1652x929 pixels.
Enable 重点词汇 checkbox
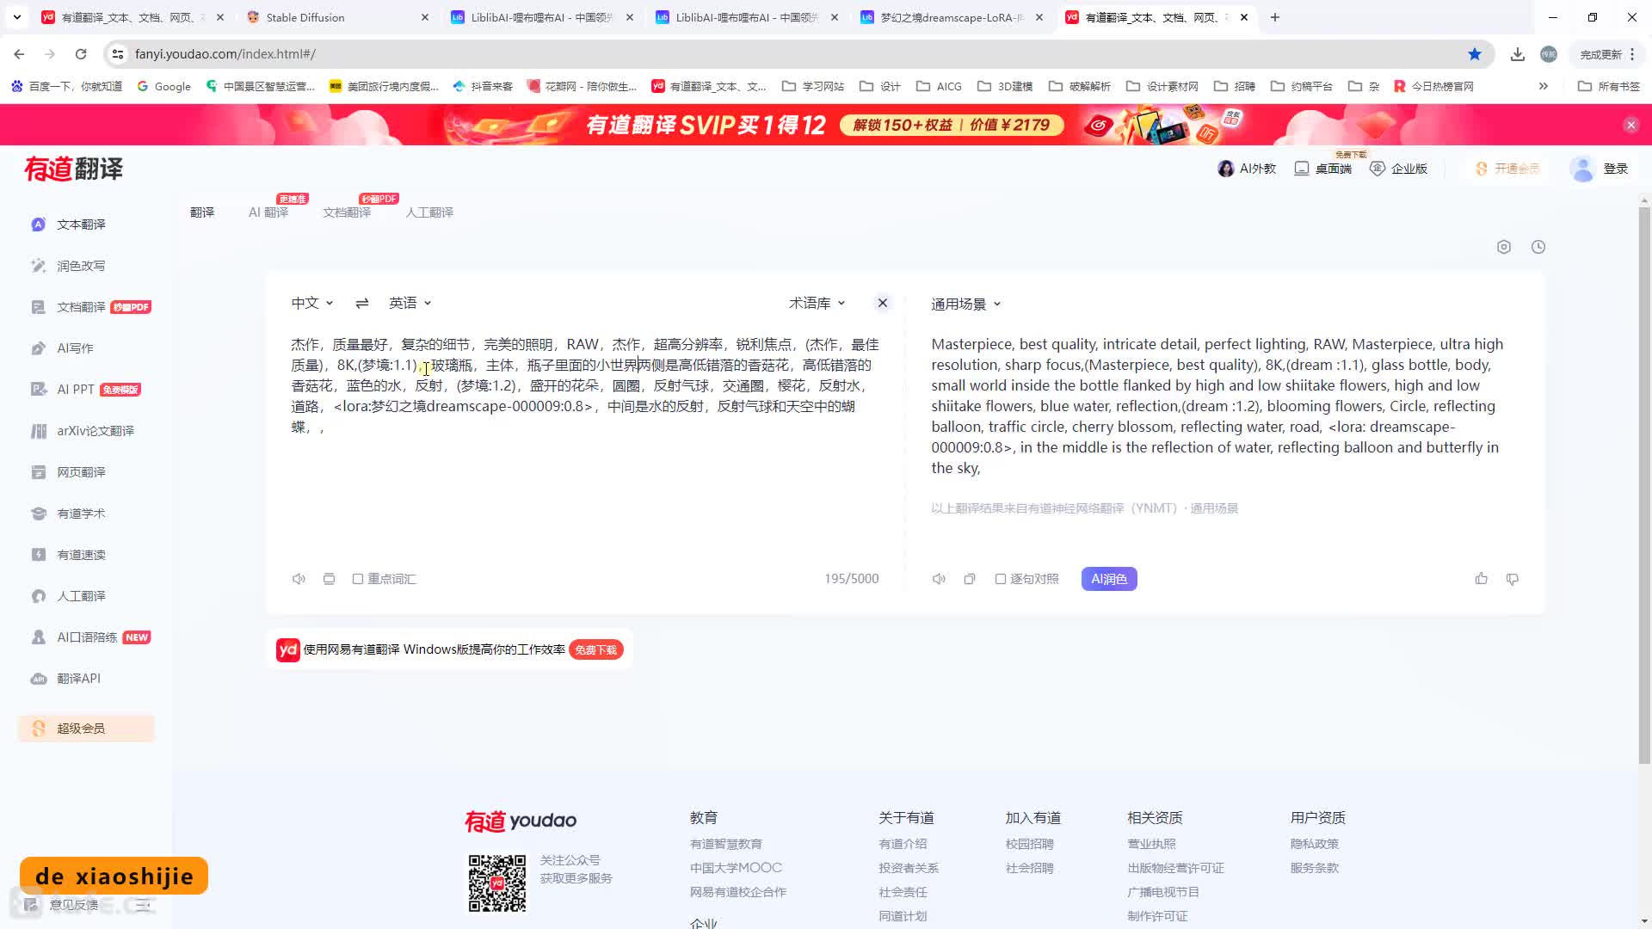pos(358,579)
